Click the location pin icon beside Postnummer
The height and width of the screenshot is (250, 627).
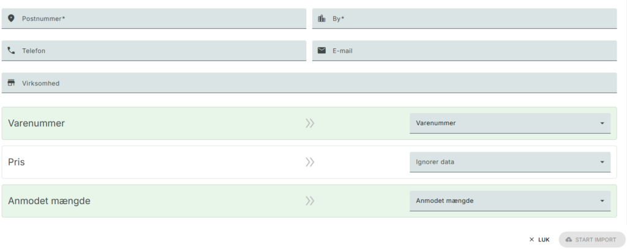tap(11, 18)
